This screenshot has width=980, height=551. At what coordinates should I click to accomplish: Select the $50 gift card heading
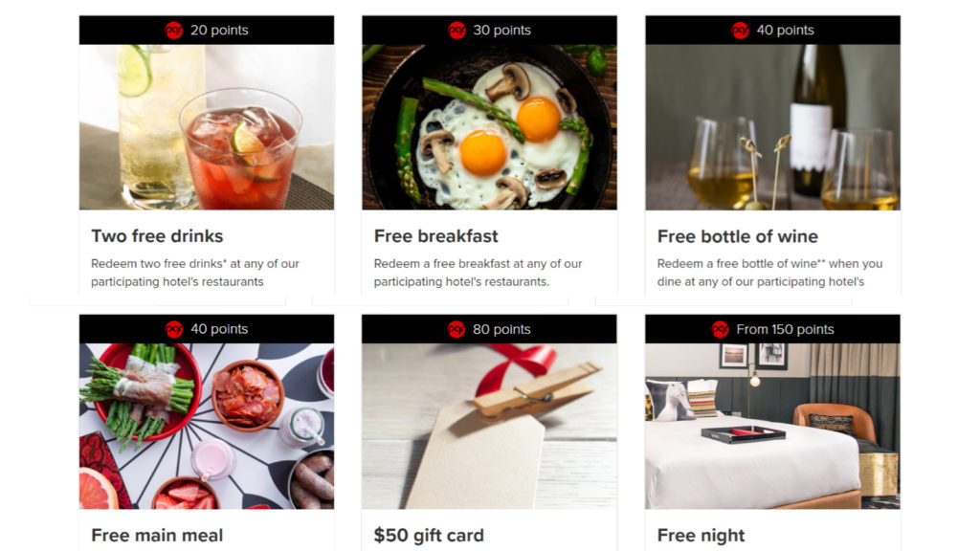click(x=429, y=536)
